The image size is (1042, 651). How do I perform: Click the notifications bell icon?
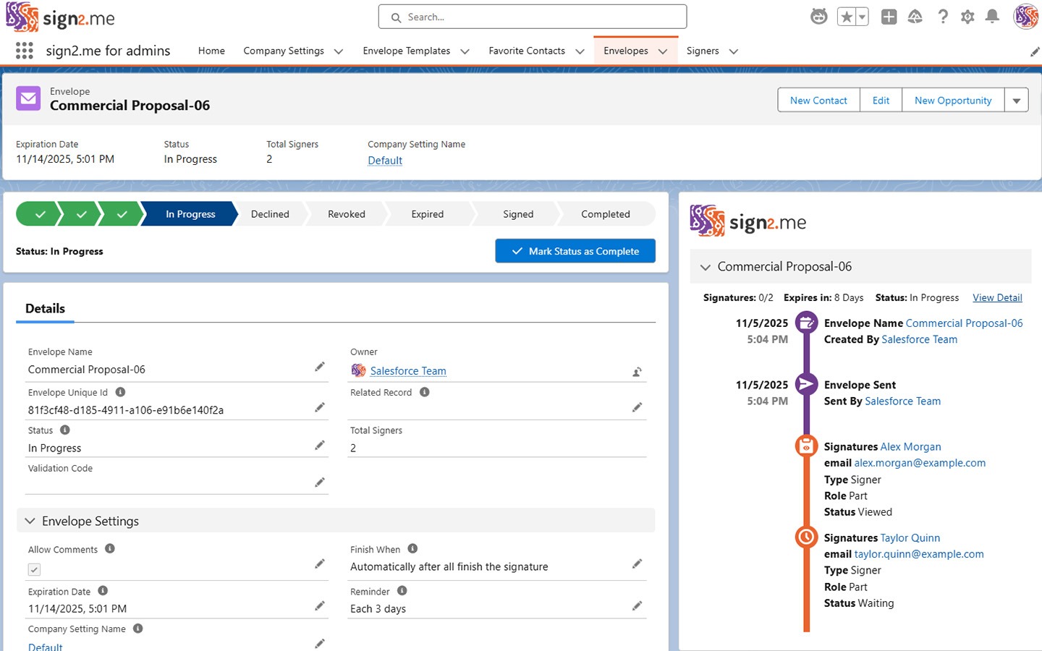click(992, 17)
